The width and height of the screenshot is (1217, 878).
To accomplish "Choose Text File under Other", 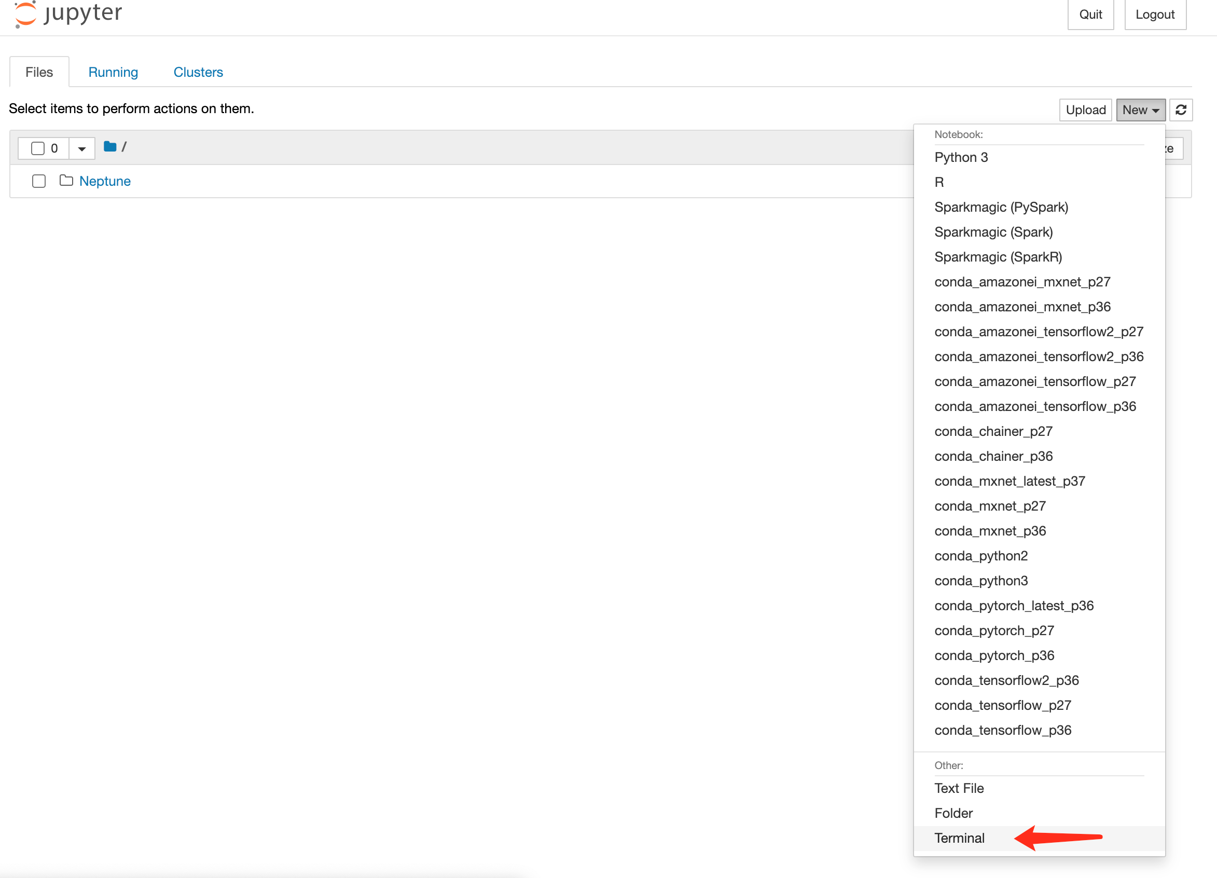I will [958, 788].
